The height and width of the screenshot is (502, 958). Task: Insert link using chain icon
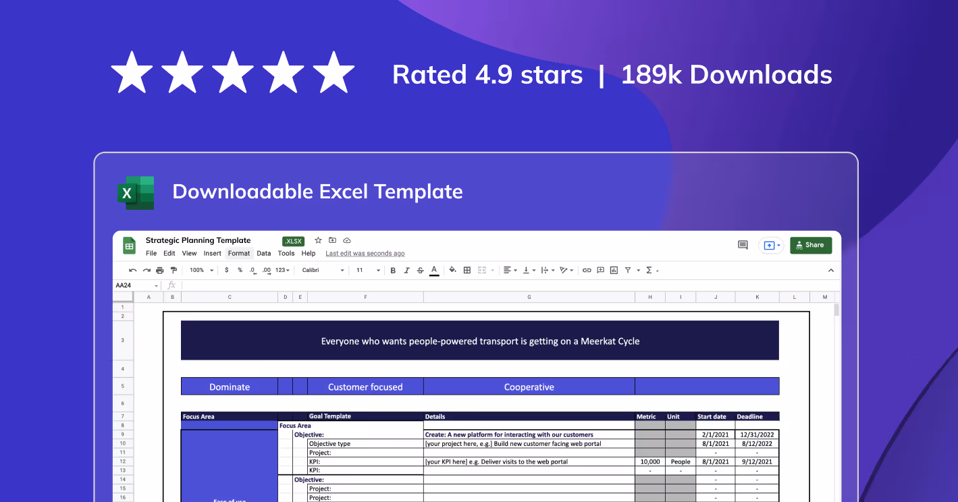[587, 270]
